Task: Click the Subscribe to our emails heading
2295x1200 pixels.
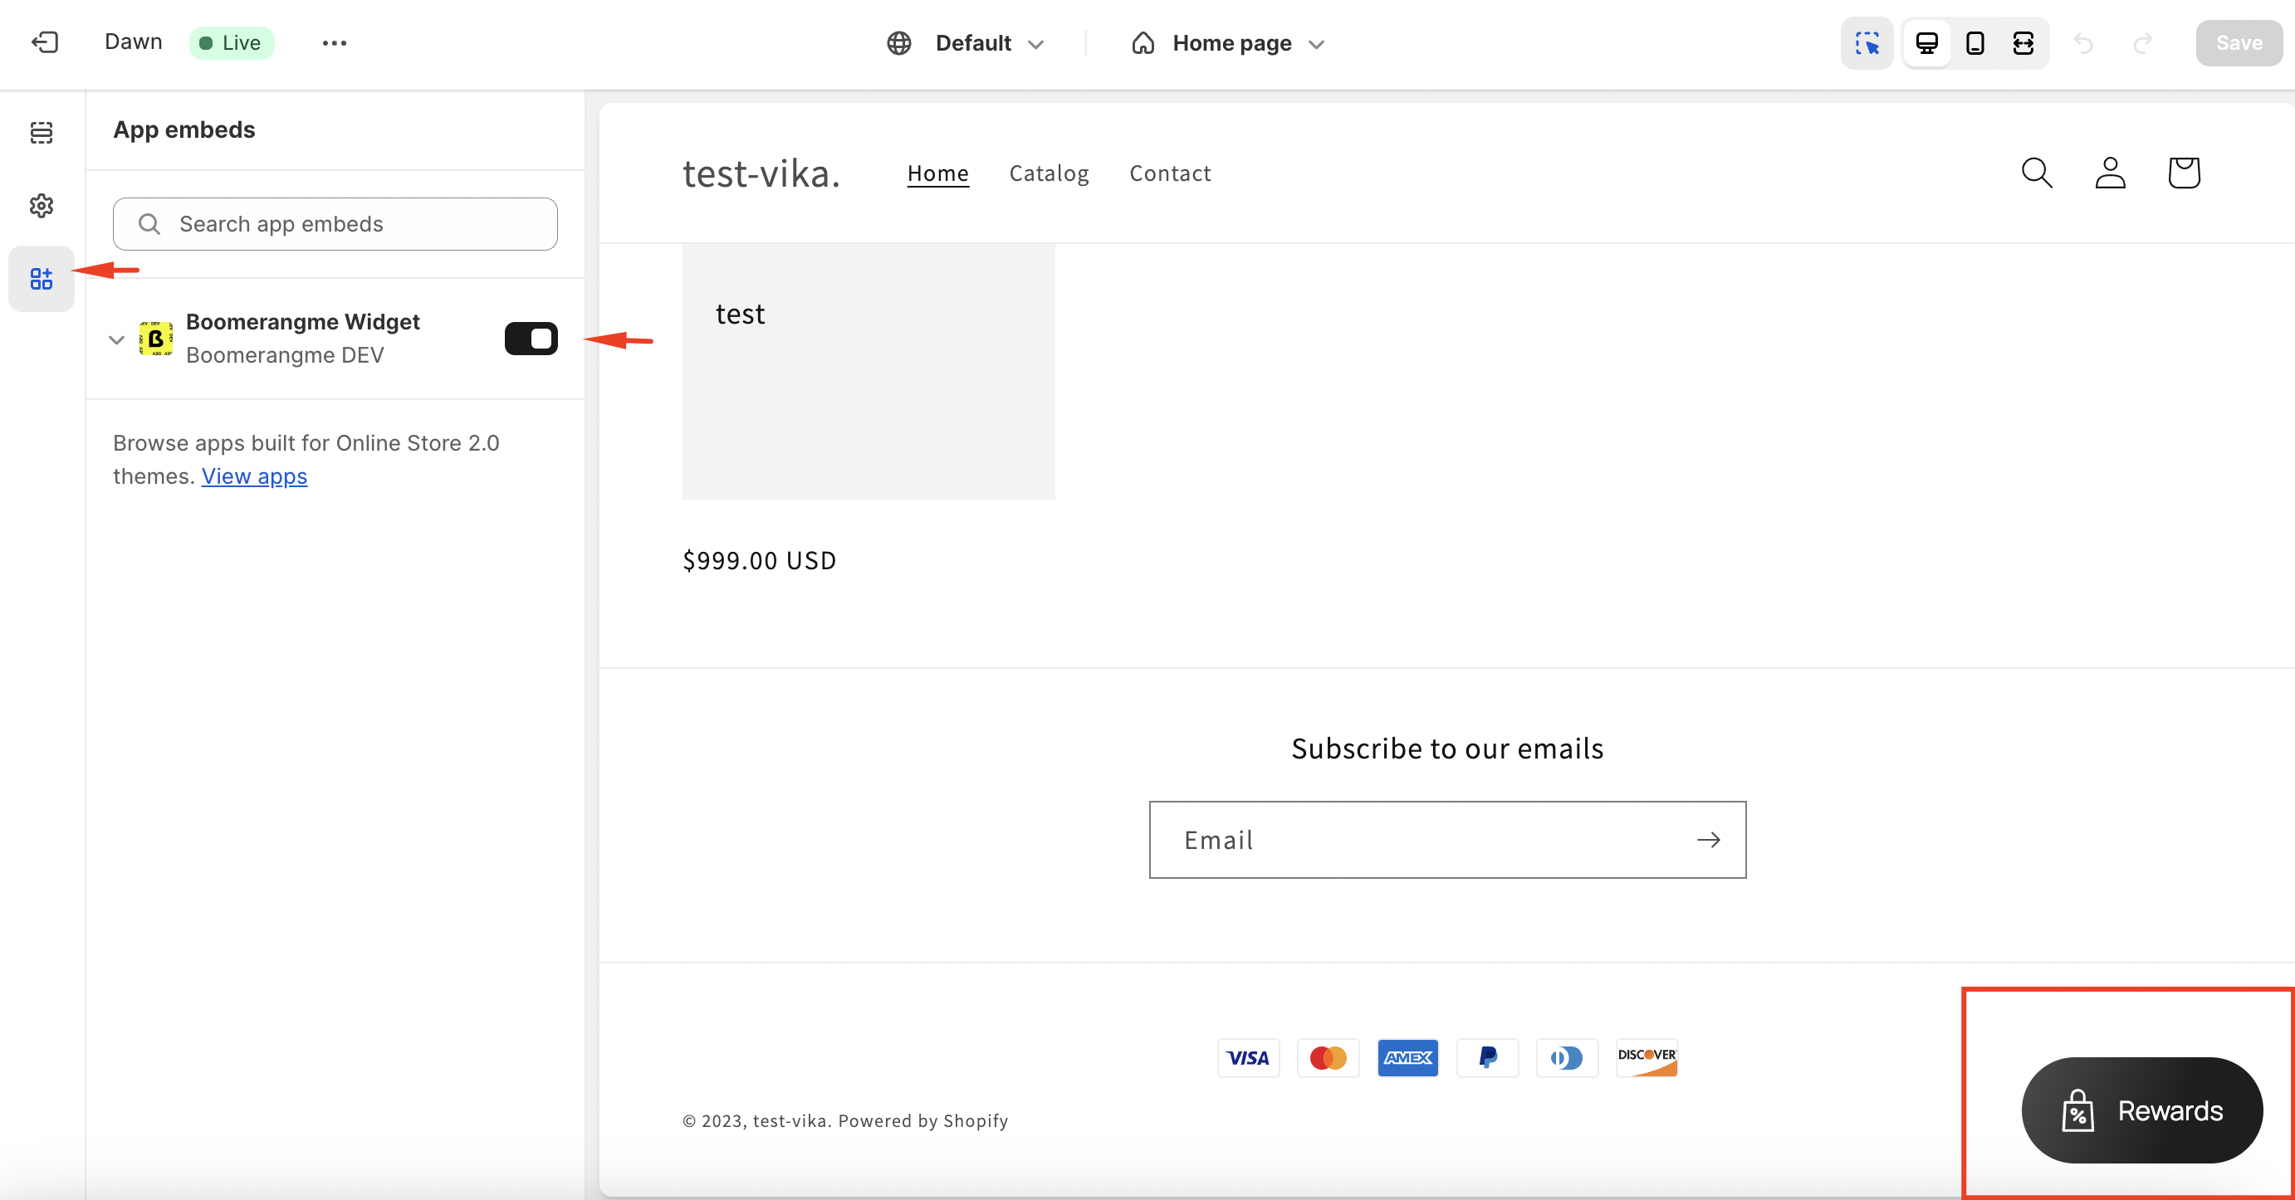Action: click(1447, 749)
